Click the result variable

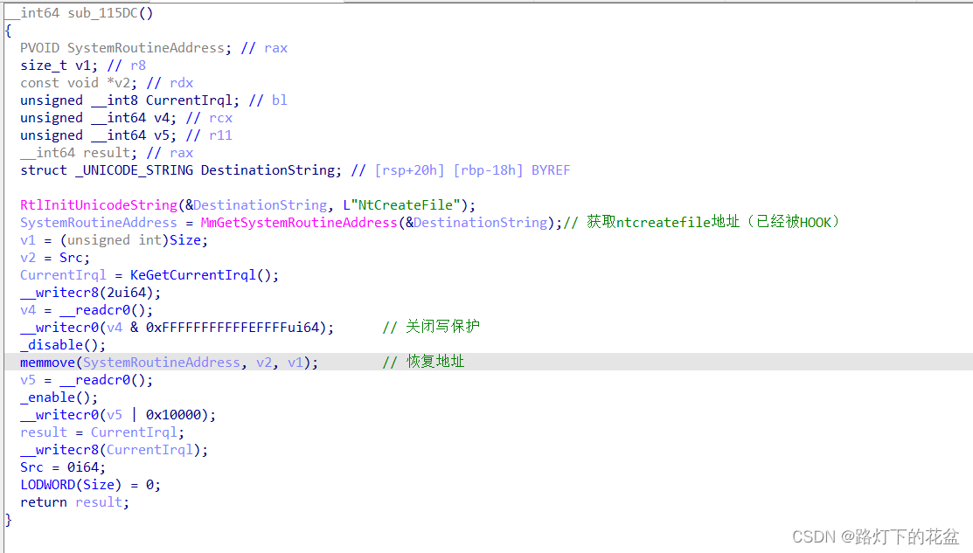pos(42,432)
